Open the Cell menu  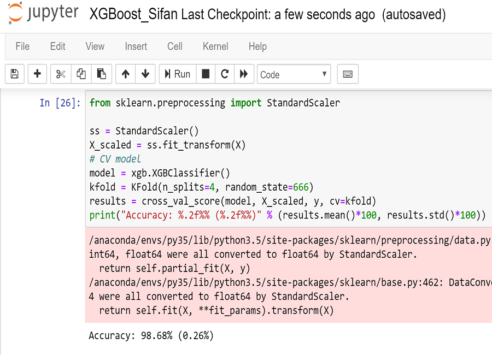tap(175, 46)
